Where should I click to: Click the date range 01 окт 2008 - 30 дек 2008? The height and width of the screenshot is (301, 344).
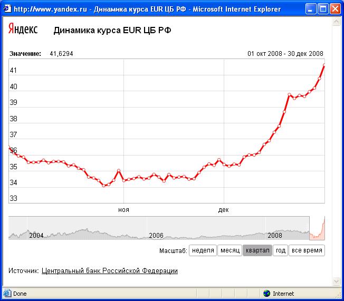285,54
